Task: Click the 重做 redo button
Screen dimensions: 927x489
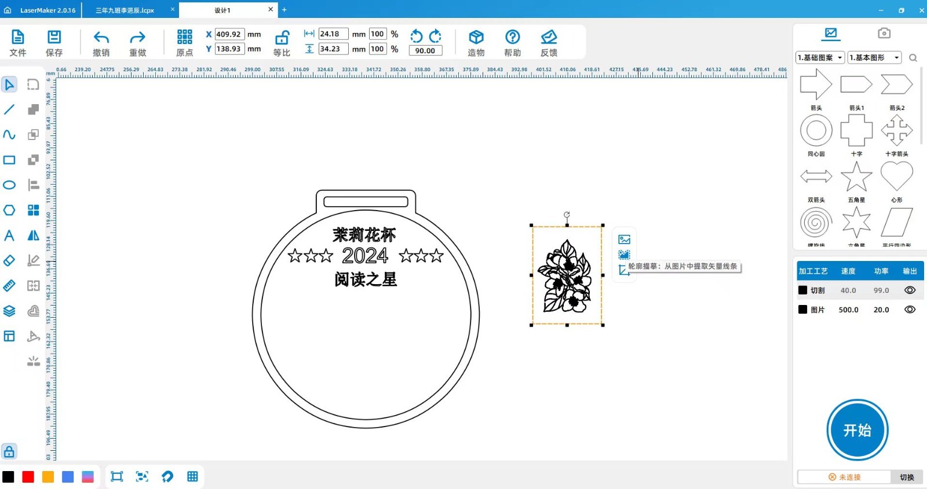Action: (137, 43)
